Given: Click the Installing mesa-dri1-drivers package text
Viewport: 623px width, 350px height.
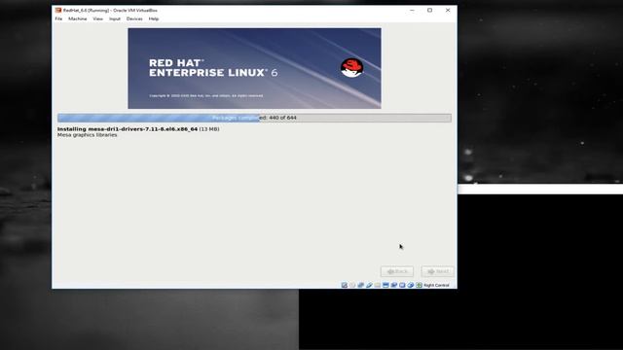Looking at the screenshot, I should (138, 129).
